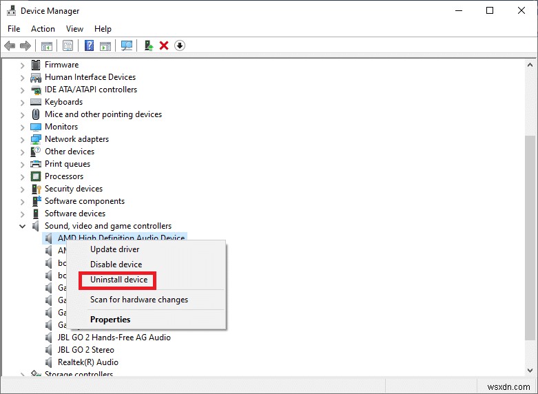Click the Monitors screen icon
Viewport: 538px width, 394px height.
[36, 127]
